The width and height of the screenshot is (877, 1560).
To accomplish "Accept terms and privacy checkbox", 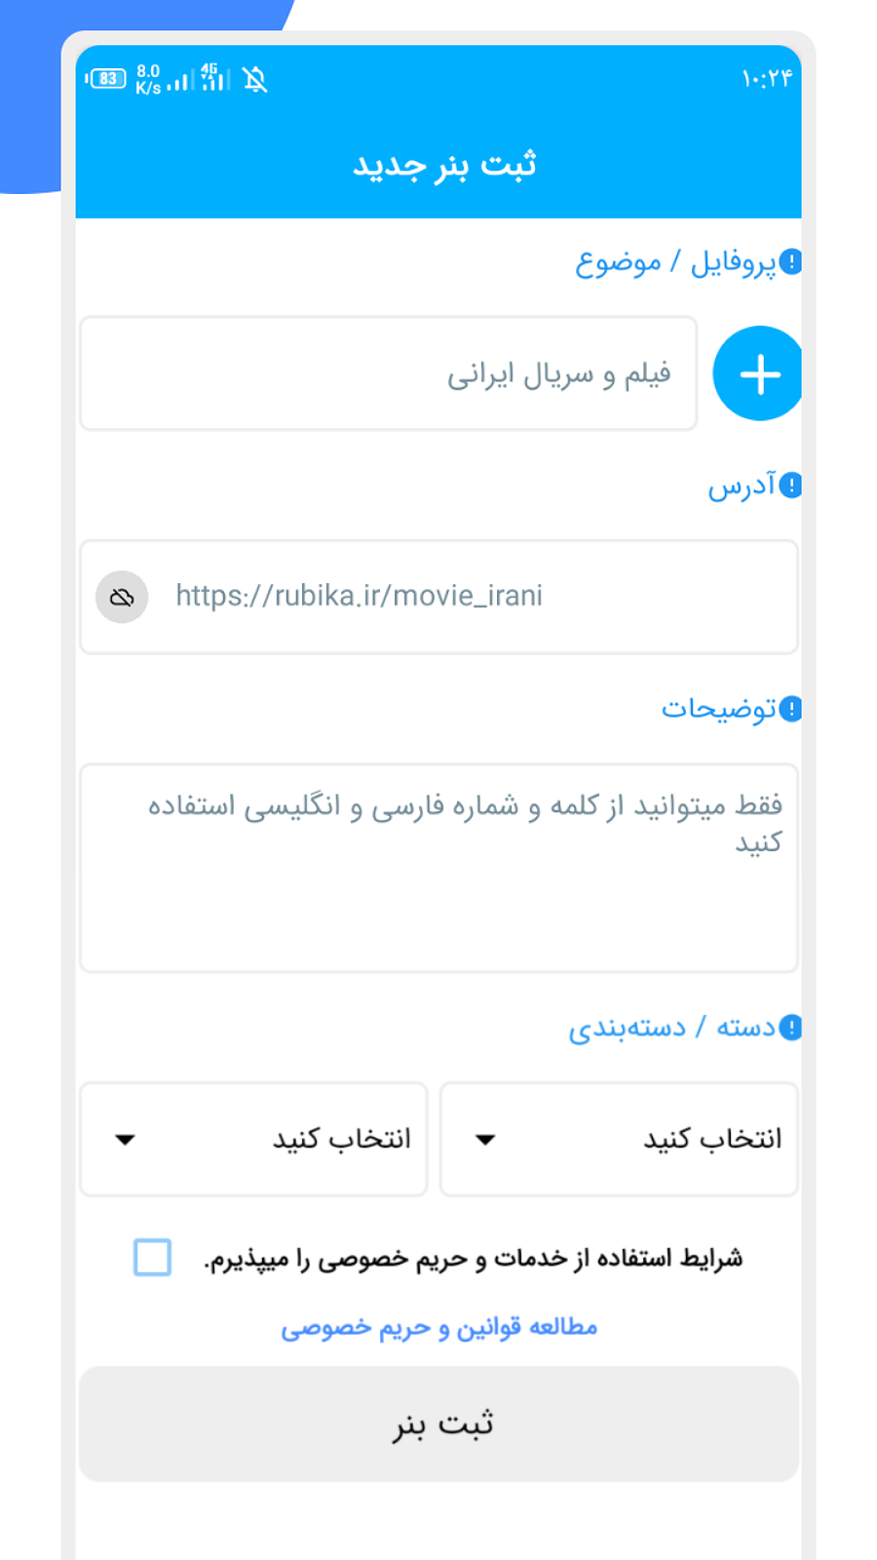I will [152, 1257].
